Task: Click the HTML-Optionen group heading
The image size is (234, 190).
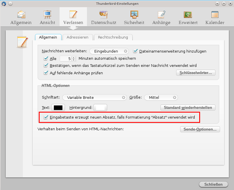Action: 56,86
